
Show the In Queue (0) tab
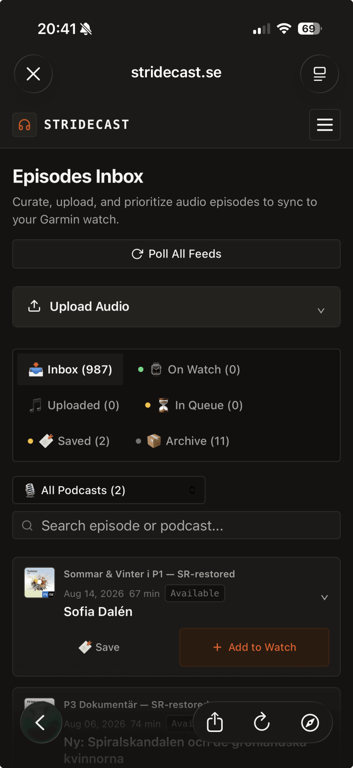pos(194,405)
